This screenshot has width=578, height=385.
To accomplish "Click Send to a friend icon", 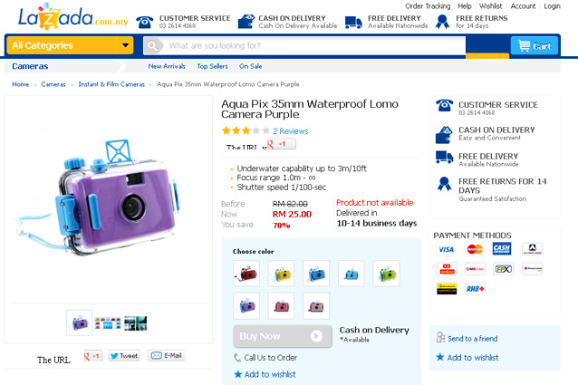I will pos(441,338).
